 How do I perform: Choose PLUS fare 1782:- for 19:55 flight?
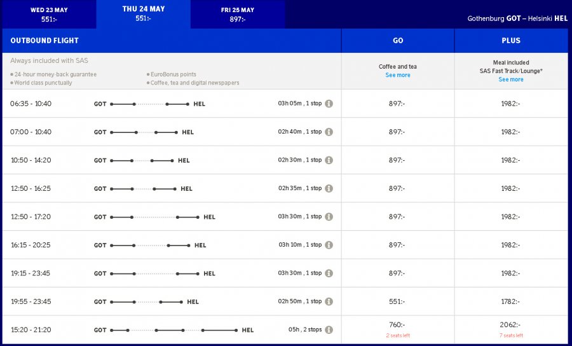pos(510,301)
